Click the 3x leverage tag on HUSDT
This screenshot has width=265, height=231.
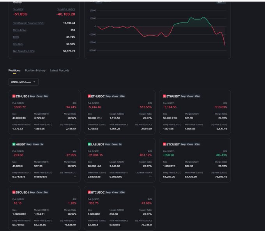[x=42, y=144]
